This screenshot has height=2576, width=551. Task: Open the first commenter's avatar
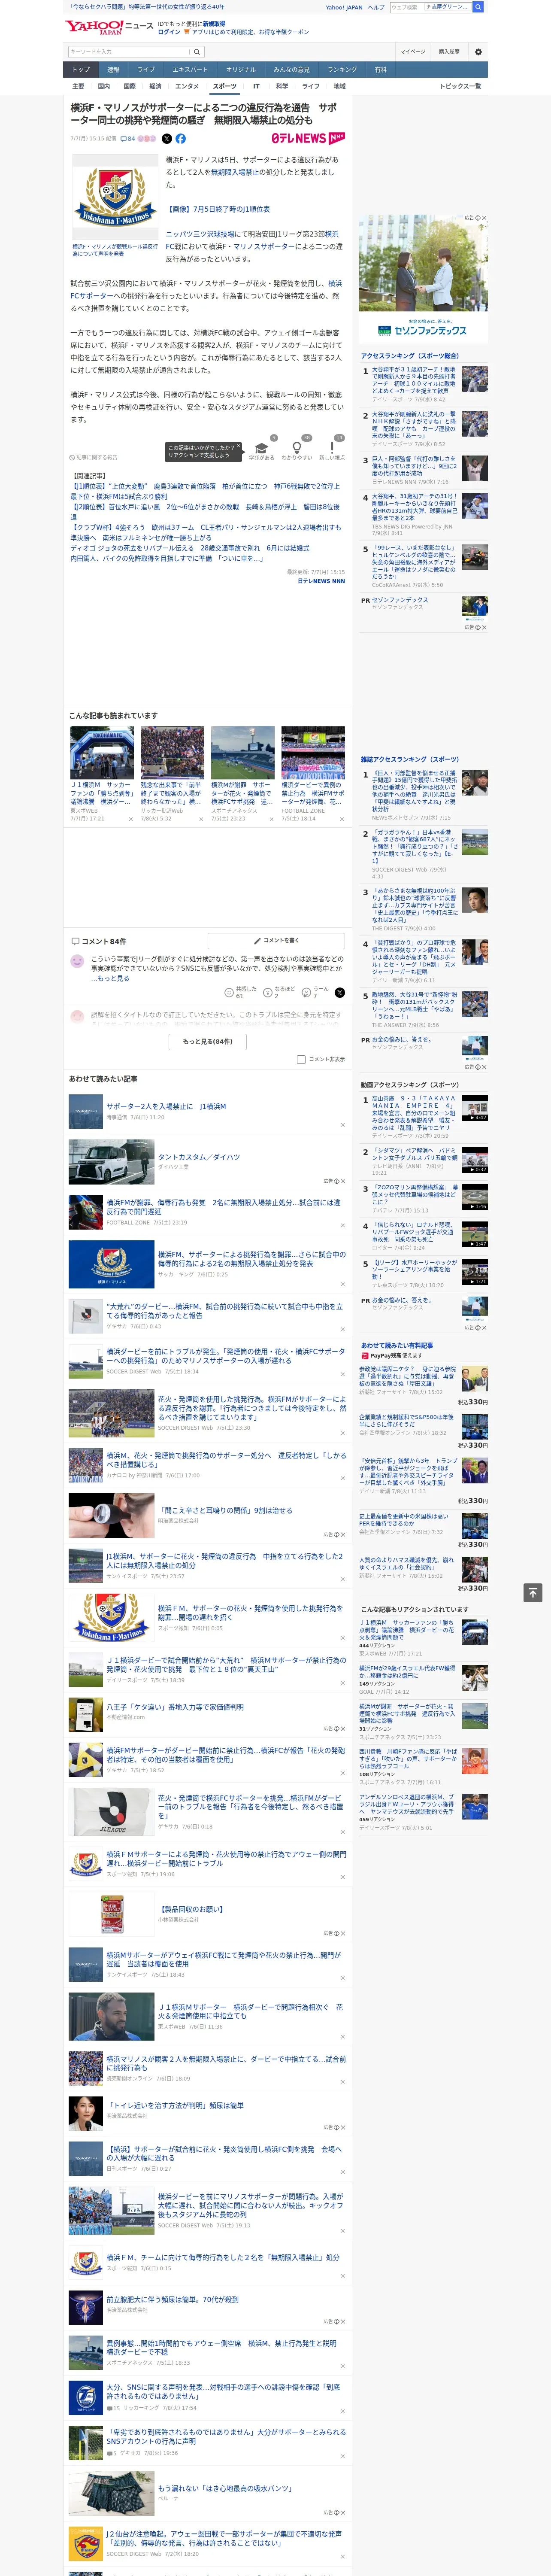tap(77, 961)
